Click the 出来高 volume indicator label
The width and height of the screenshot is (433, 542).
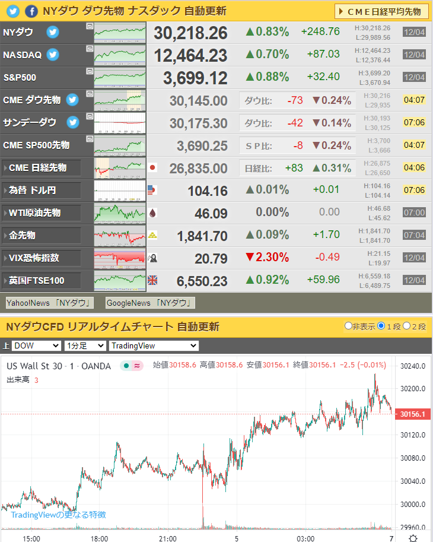tap(18, 380)
